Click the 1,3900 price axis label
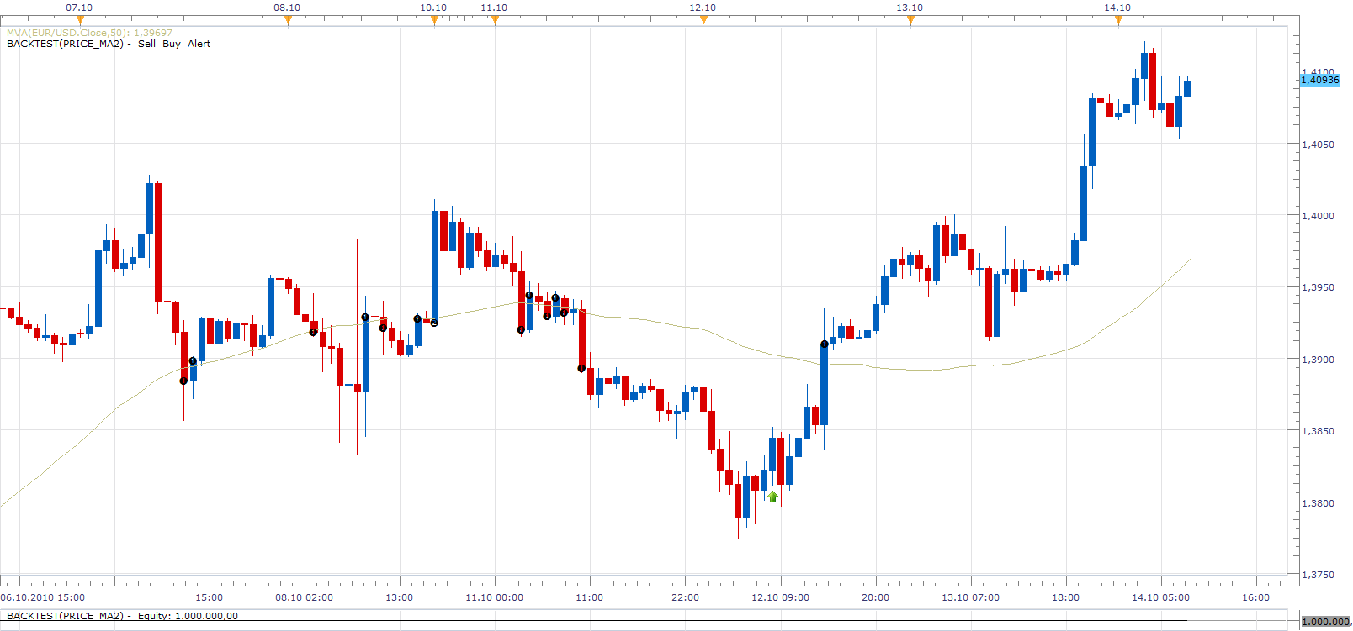This screenshot has height=631, width=1353. pyautogui.click(x=1318, y=360)
